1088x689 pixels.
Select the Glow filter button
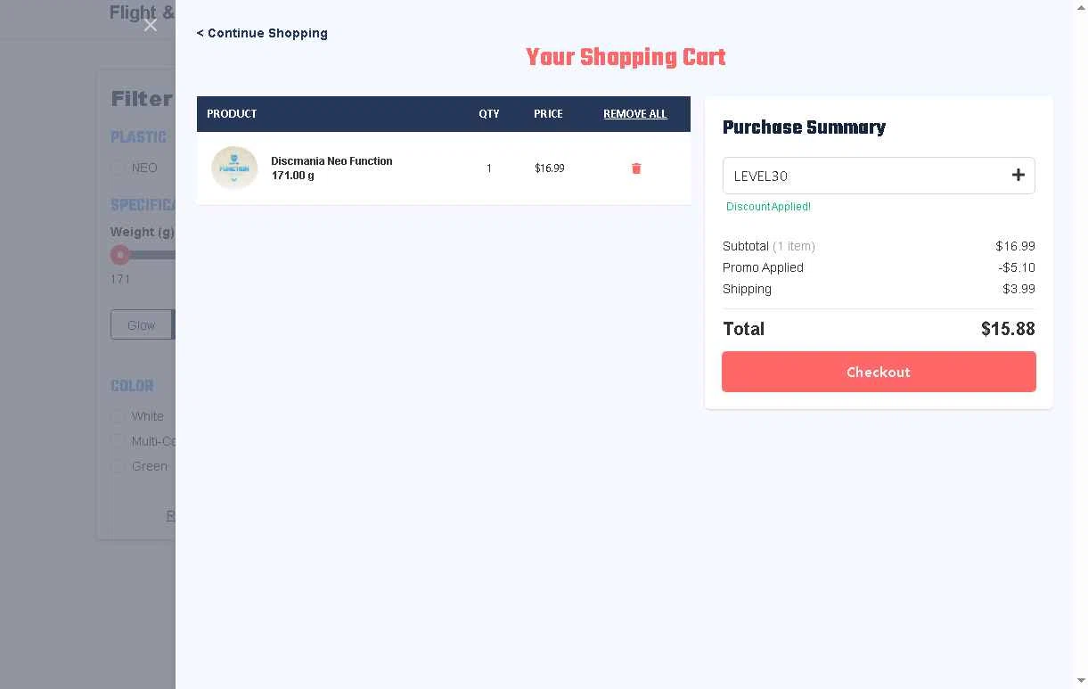(141, 325)
